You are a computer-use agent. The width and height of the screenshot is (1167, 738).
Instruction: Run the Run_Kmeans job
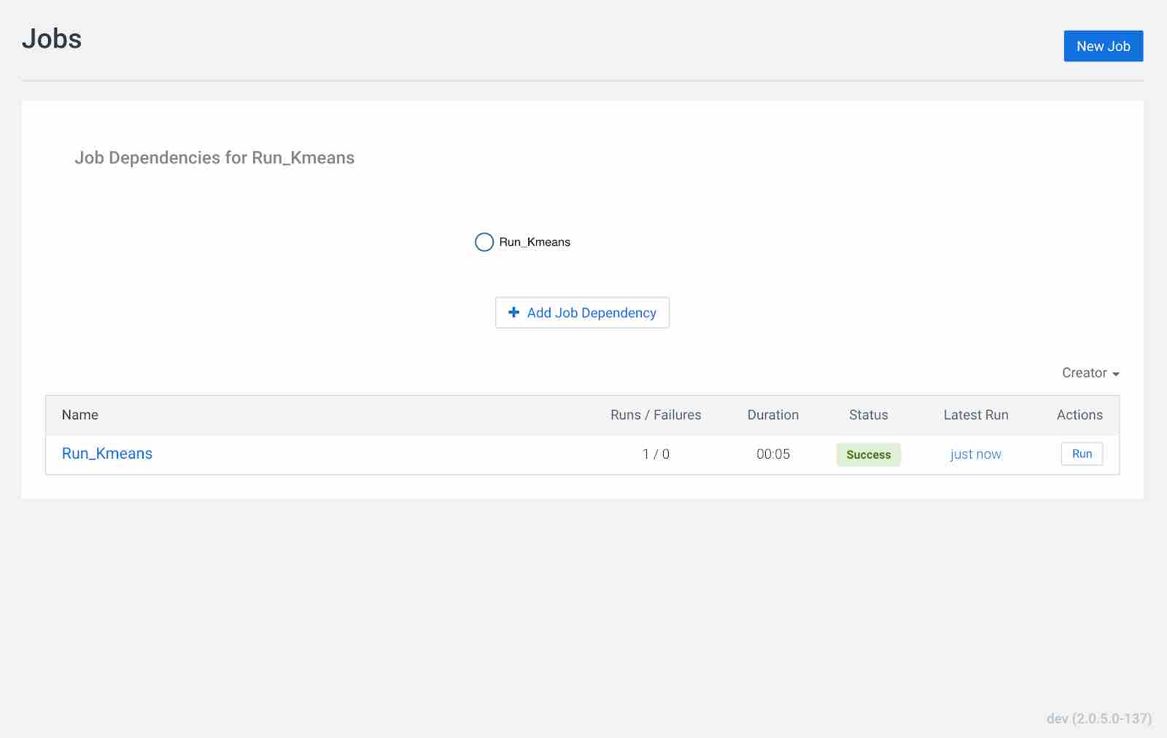tap(1082, 454)
